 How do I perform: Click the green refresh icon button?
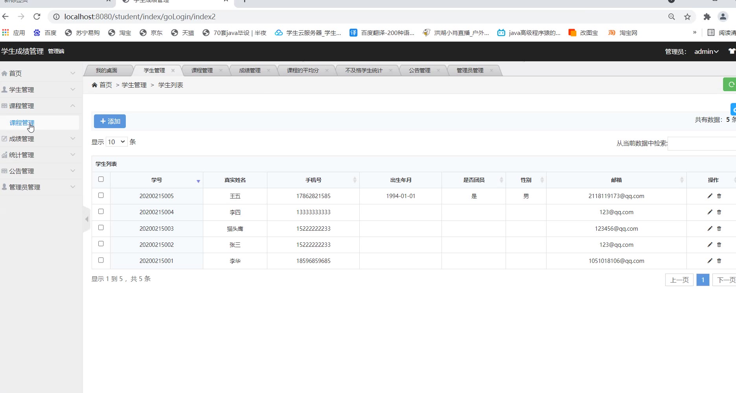[730, 84]
